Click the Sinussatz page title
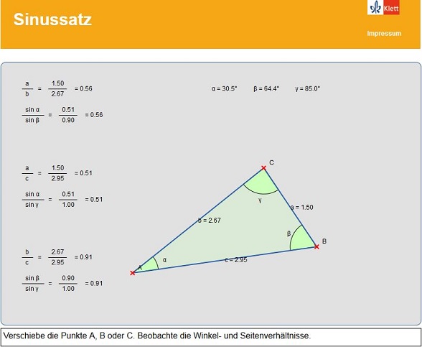 coord(52,19)
